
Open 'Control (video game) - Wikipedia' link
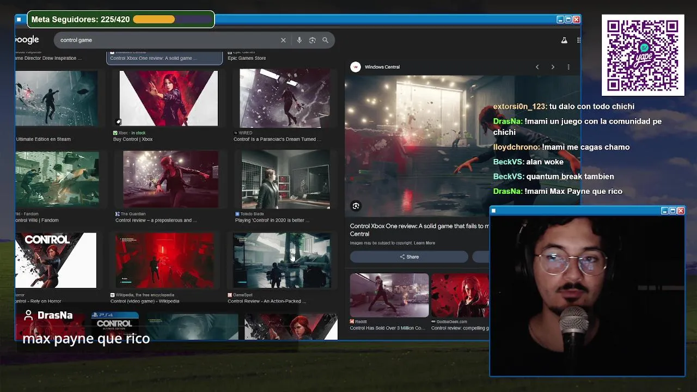[x=145, y=301]
